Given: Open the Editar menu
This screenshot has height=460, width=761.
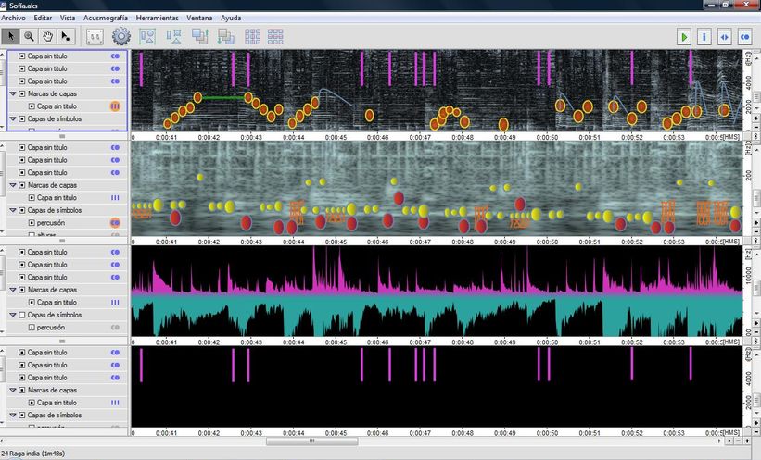Looking at the screenshot, I should (43, 18).
